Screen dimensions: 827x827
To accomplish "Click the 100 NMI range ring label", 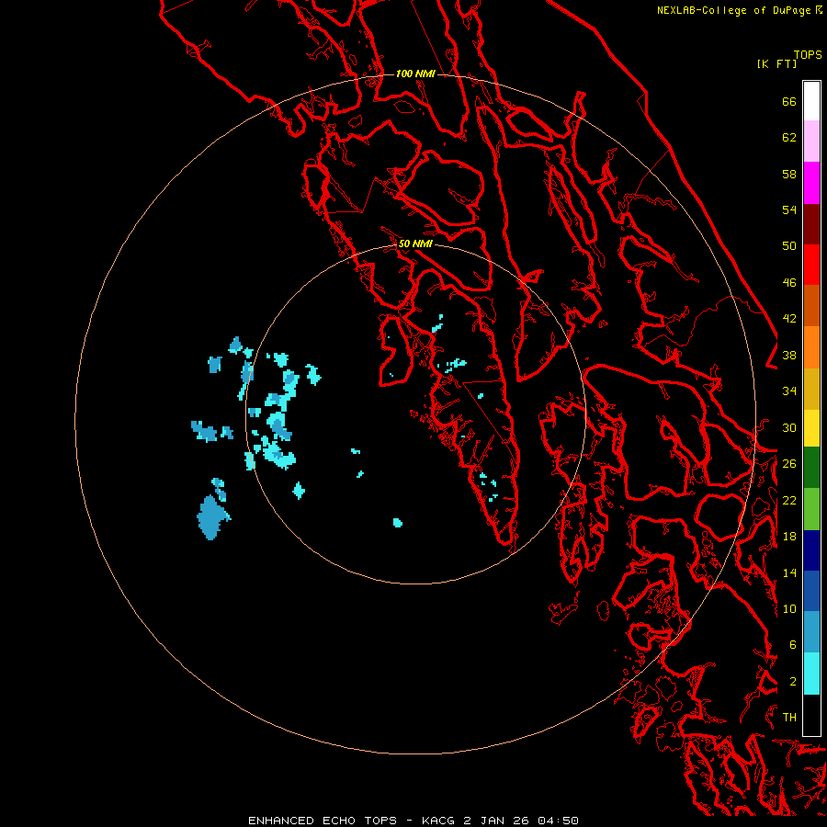I will coord(415,74).
